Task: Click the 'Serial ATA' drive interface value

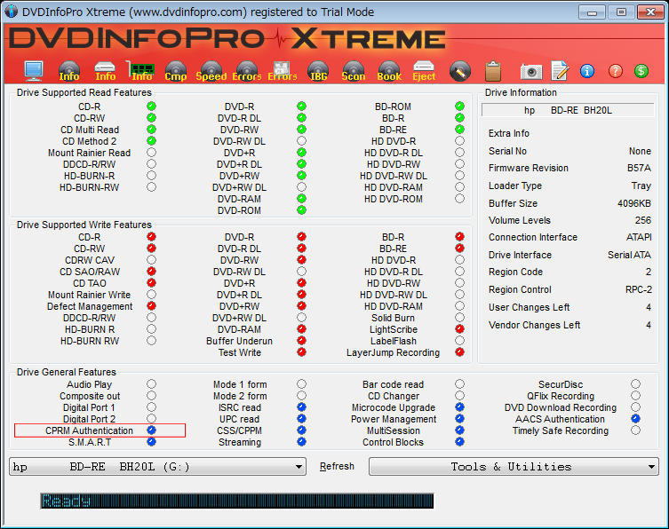Action: point(629,255)
